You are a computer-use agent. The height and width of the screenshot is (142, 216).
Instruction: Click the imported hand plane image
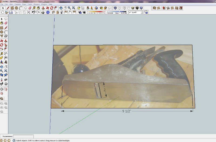pyautogui.click(x=123, y=77)
